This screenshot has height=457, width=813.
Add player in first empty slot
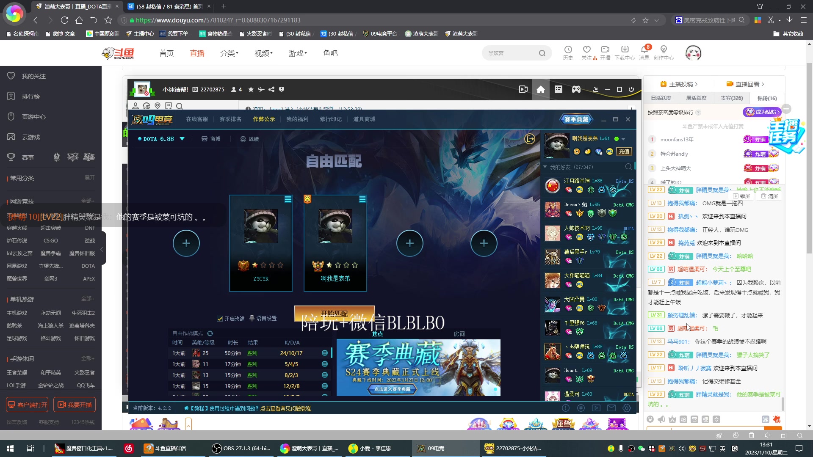coord(186,243)
